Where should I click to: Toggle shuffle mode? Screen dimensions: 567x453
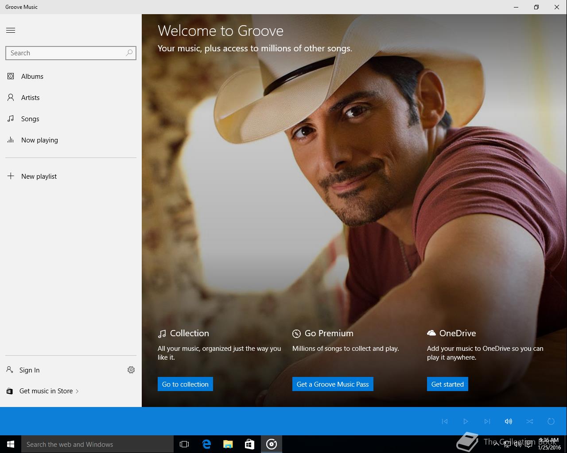click(529, 421)
